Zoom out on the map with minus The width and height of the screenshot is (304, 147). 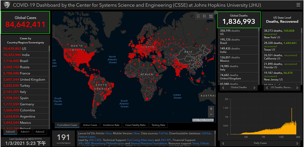click(211, 115)
